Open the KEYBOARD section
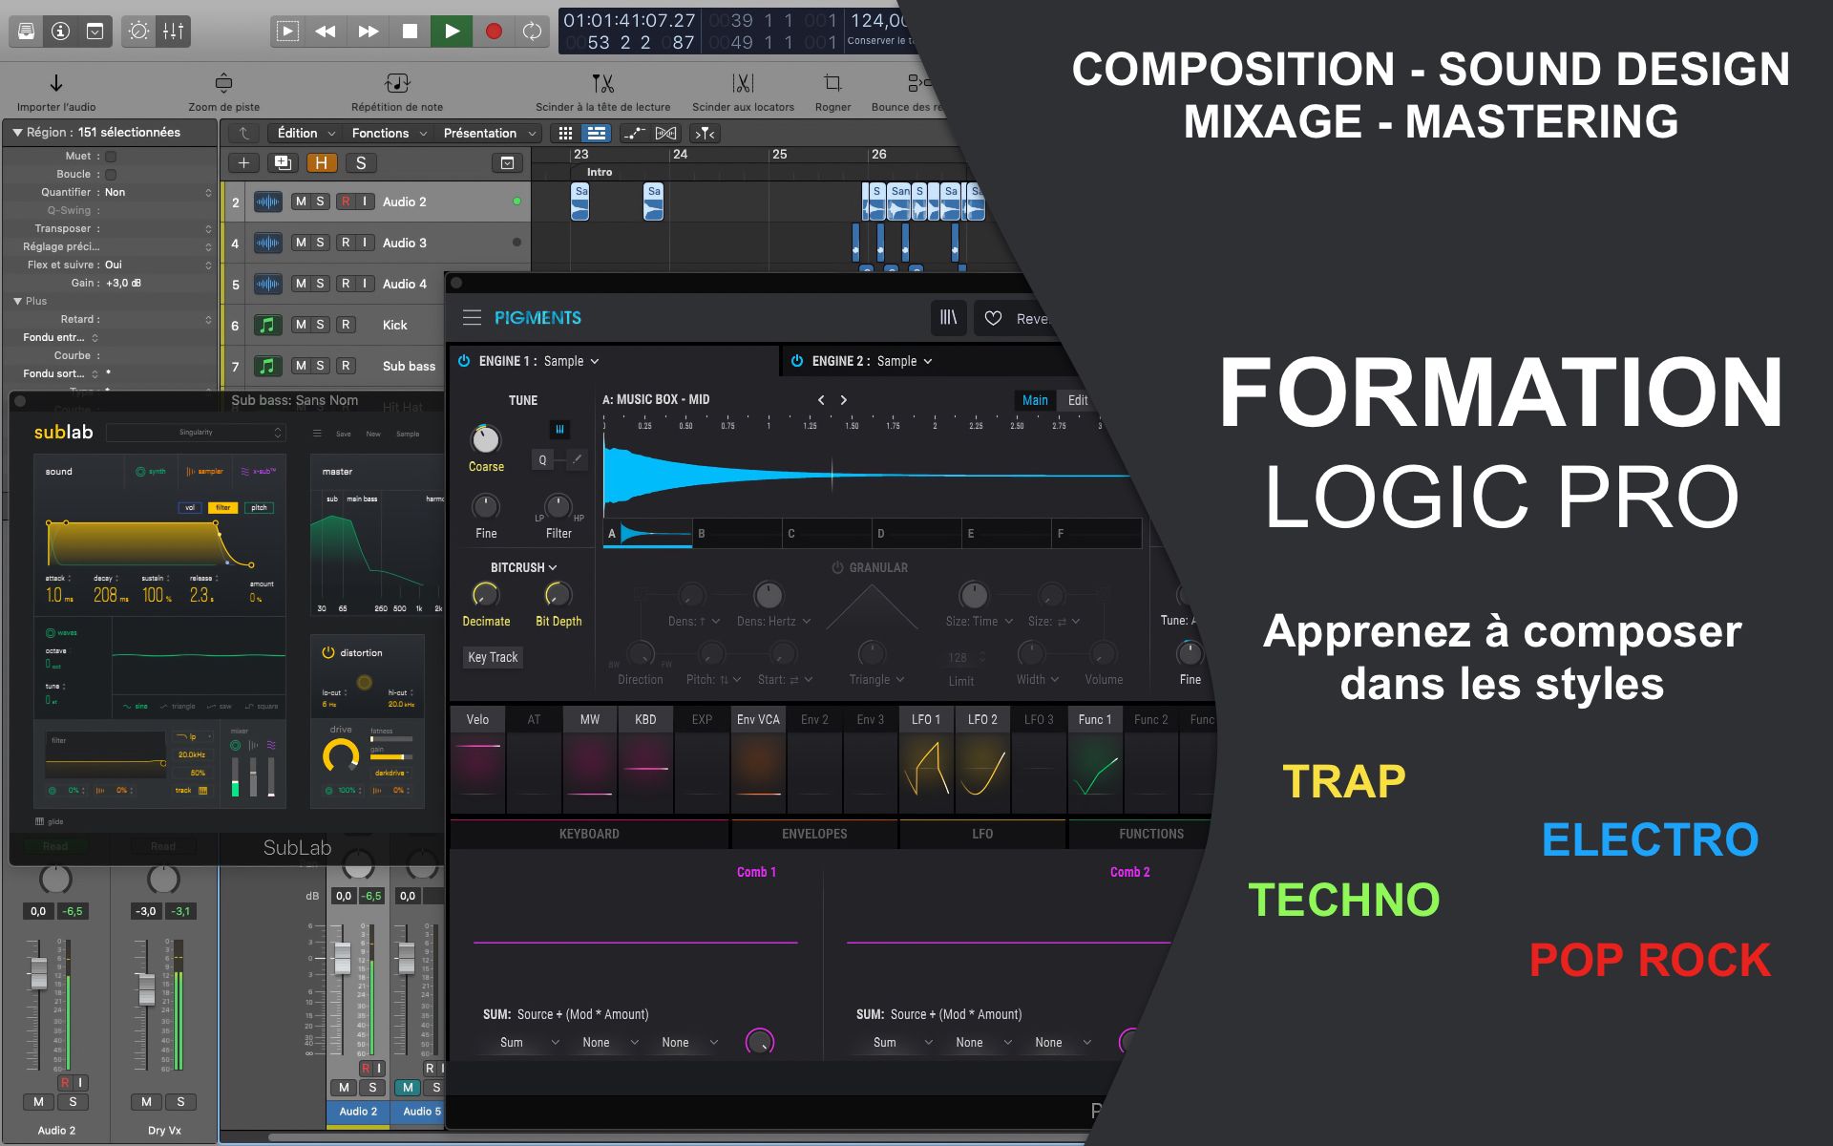 589,834
